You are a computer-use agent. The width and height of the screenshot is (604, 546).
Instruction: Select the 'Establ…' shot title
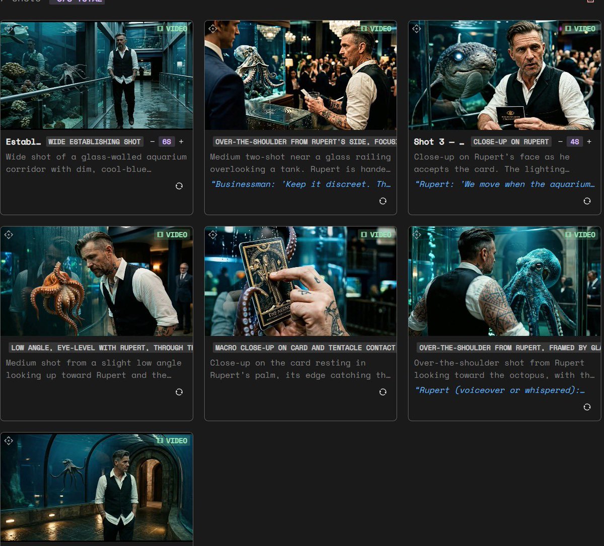pos(23,142)
